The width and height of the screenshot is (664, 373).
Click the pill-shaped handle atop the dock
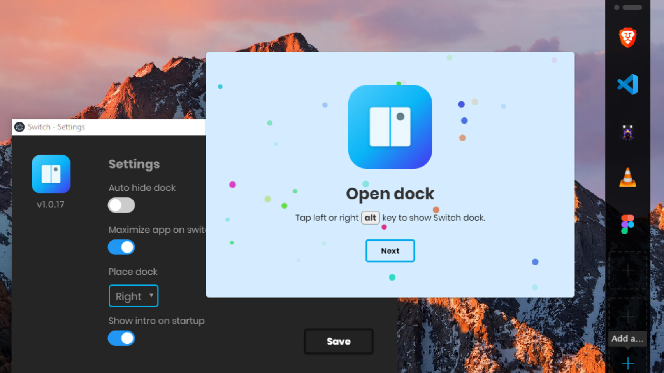click(x=632, y=7)
